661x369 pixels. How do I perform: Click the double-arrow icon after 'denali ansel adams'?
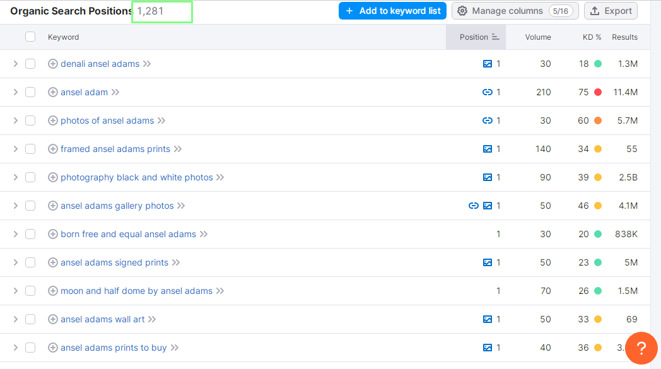[147, 64]
